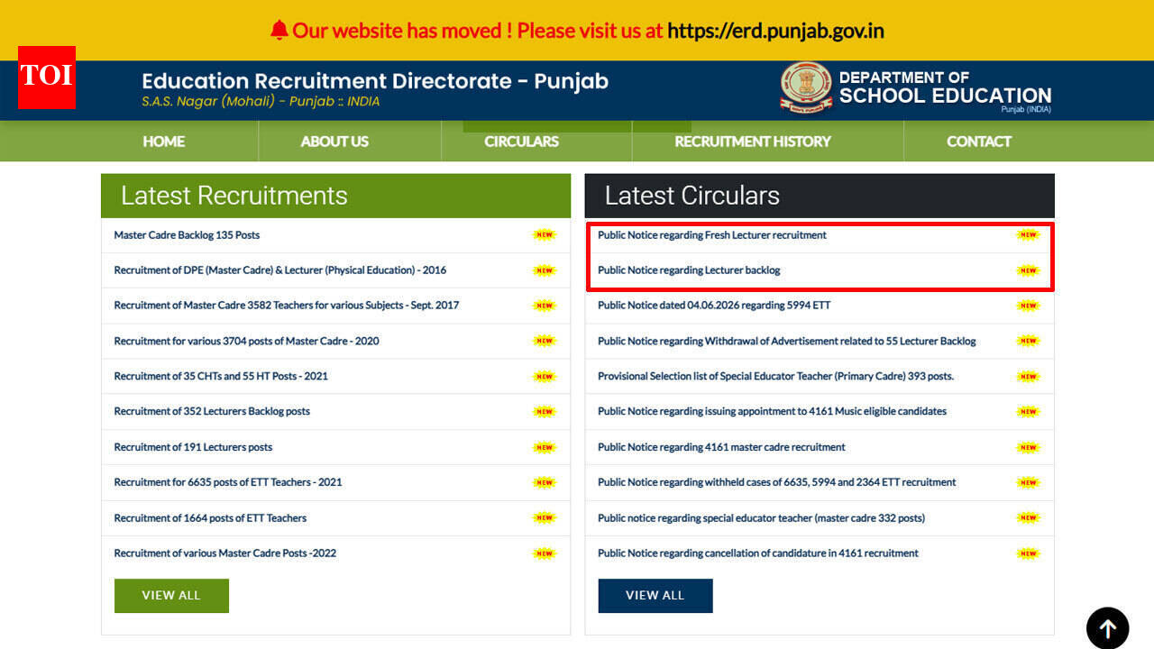Open Recruitment for 6635 posts of ETT Teachers 2021
The width and height of the screenshot is (1154, 649).
point(228,482)
